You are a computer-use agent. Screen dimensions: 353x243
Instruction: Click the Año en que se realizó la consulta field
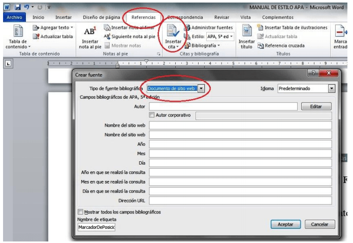(x=240, y=172)
